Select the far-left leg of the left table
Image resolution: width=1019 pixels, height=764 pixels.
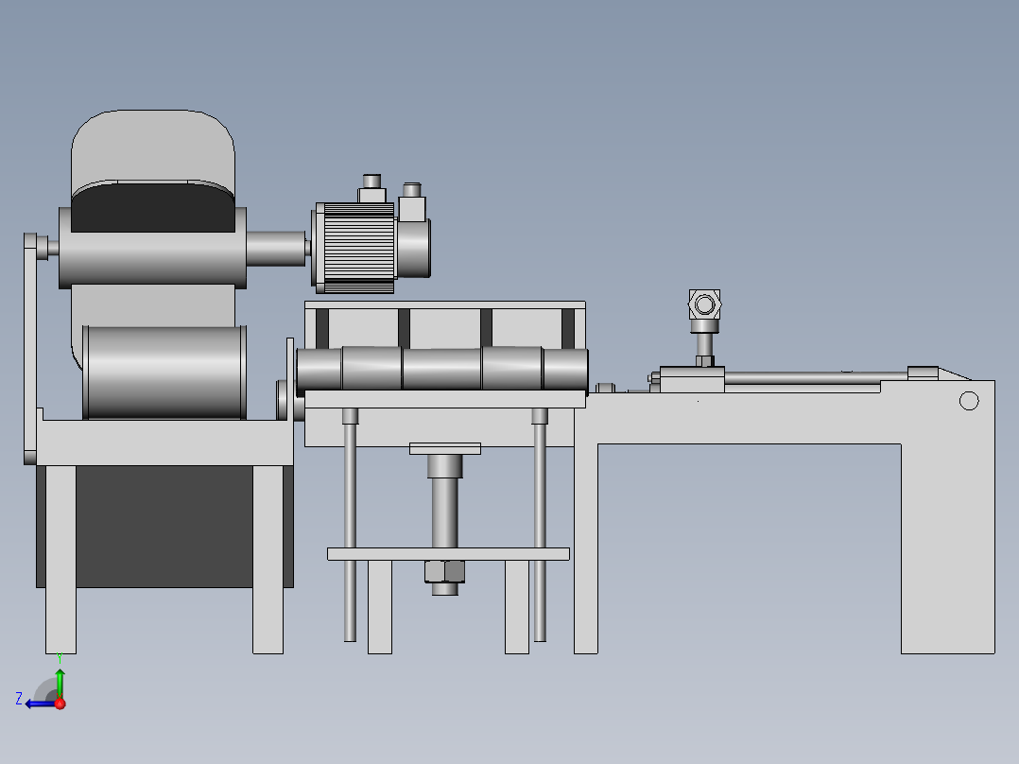click(x=60, y=559)
